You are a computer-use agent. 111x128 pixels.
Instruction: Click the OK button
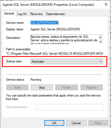54,123
